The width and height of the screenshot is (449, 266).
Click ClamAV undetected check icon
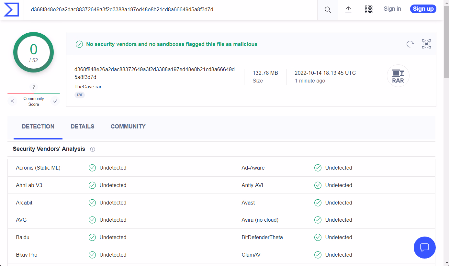pos(318,255)
